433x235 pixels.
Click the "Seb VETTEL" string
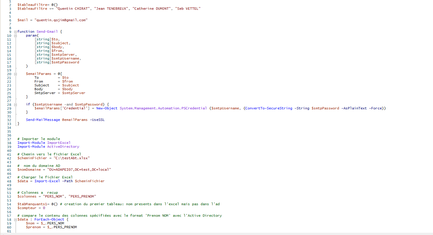188,9
